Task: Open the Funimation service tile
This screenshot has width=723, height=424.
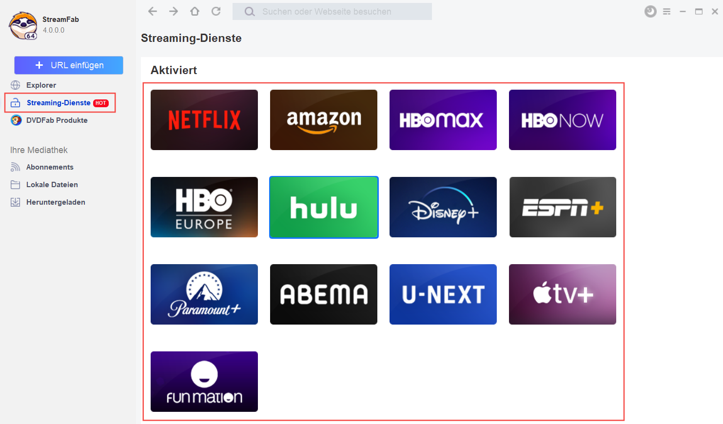Action: pyautogui.click(x=204, y=382)
